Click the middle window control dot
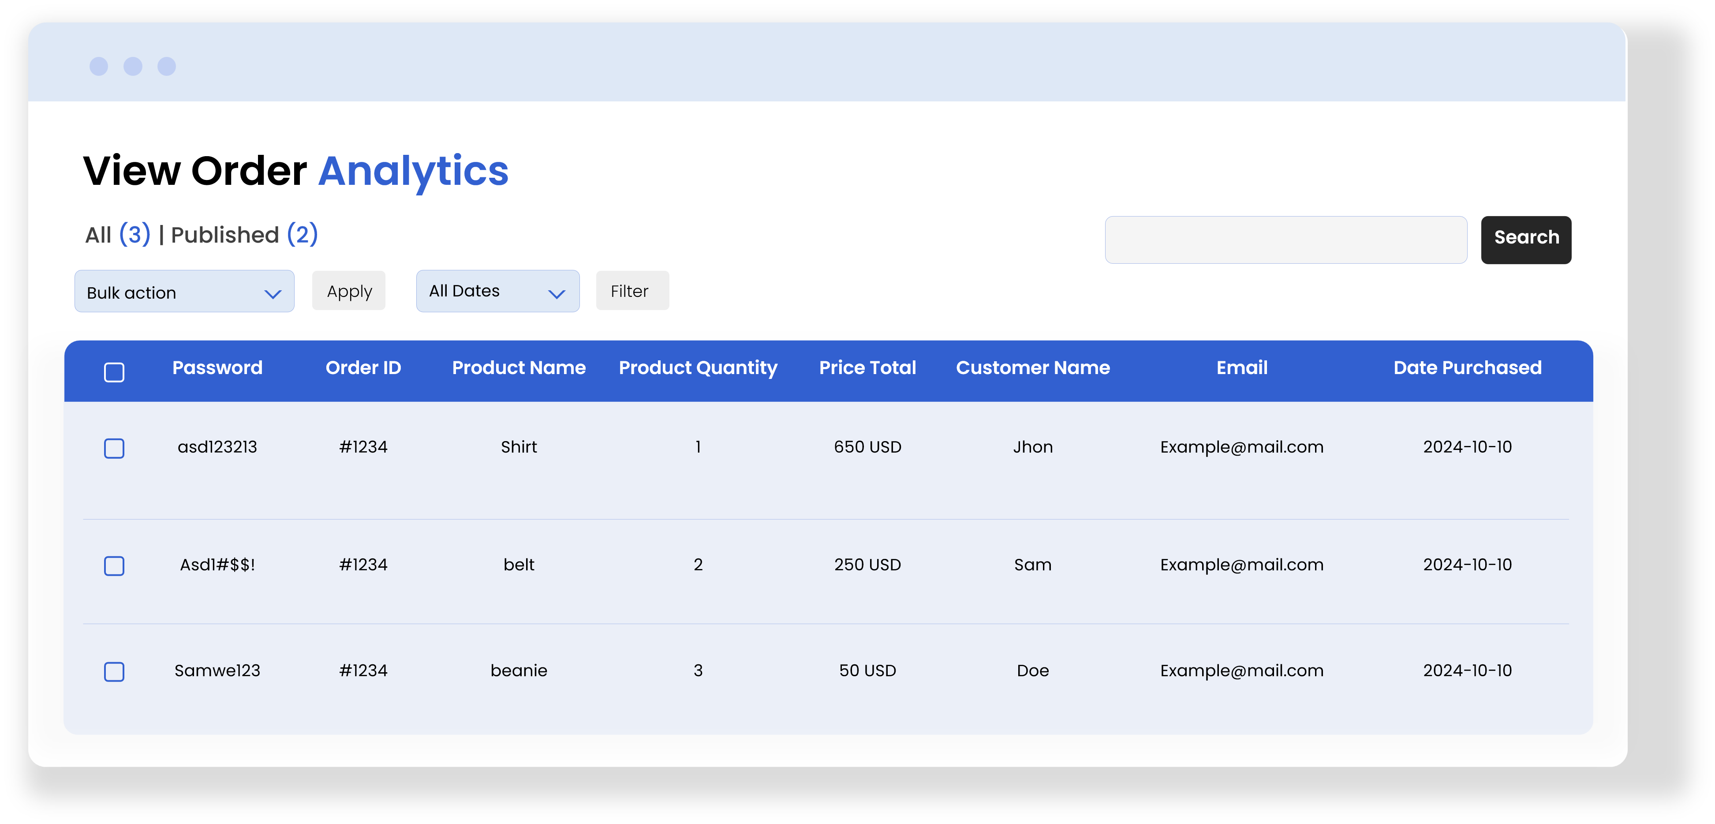This screenshot has width=1715, height=824. coord(132,66)
